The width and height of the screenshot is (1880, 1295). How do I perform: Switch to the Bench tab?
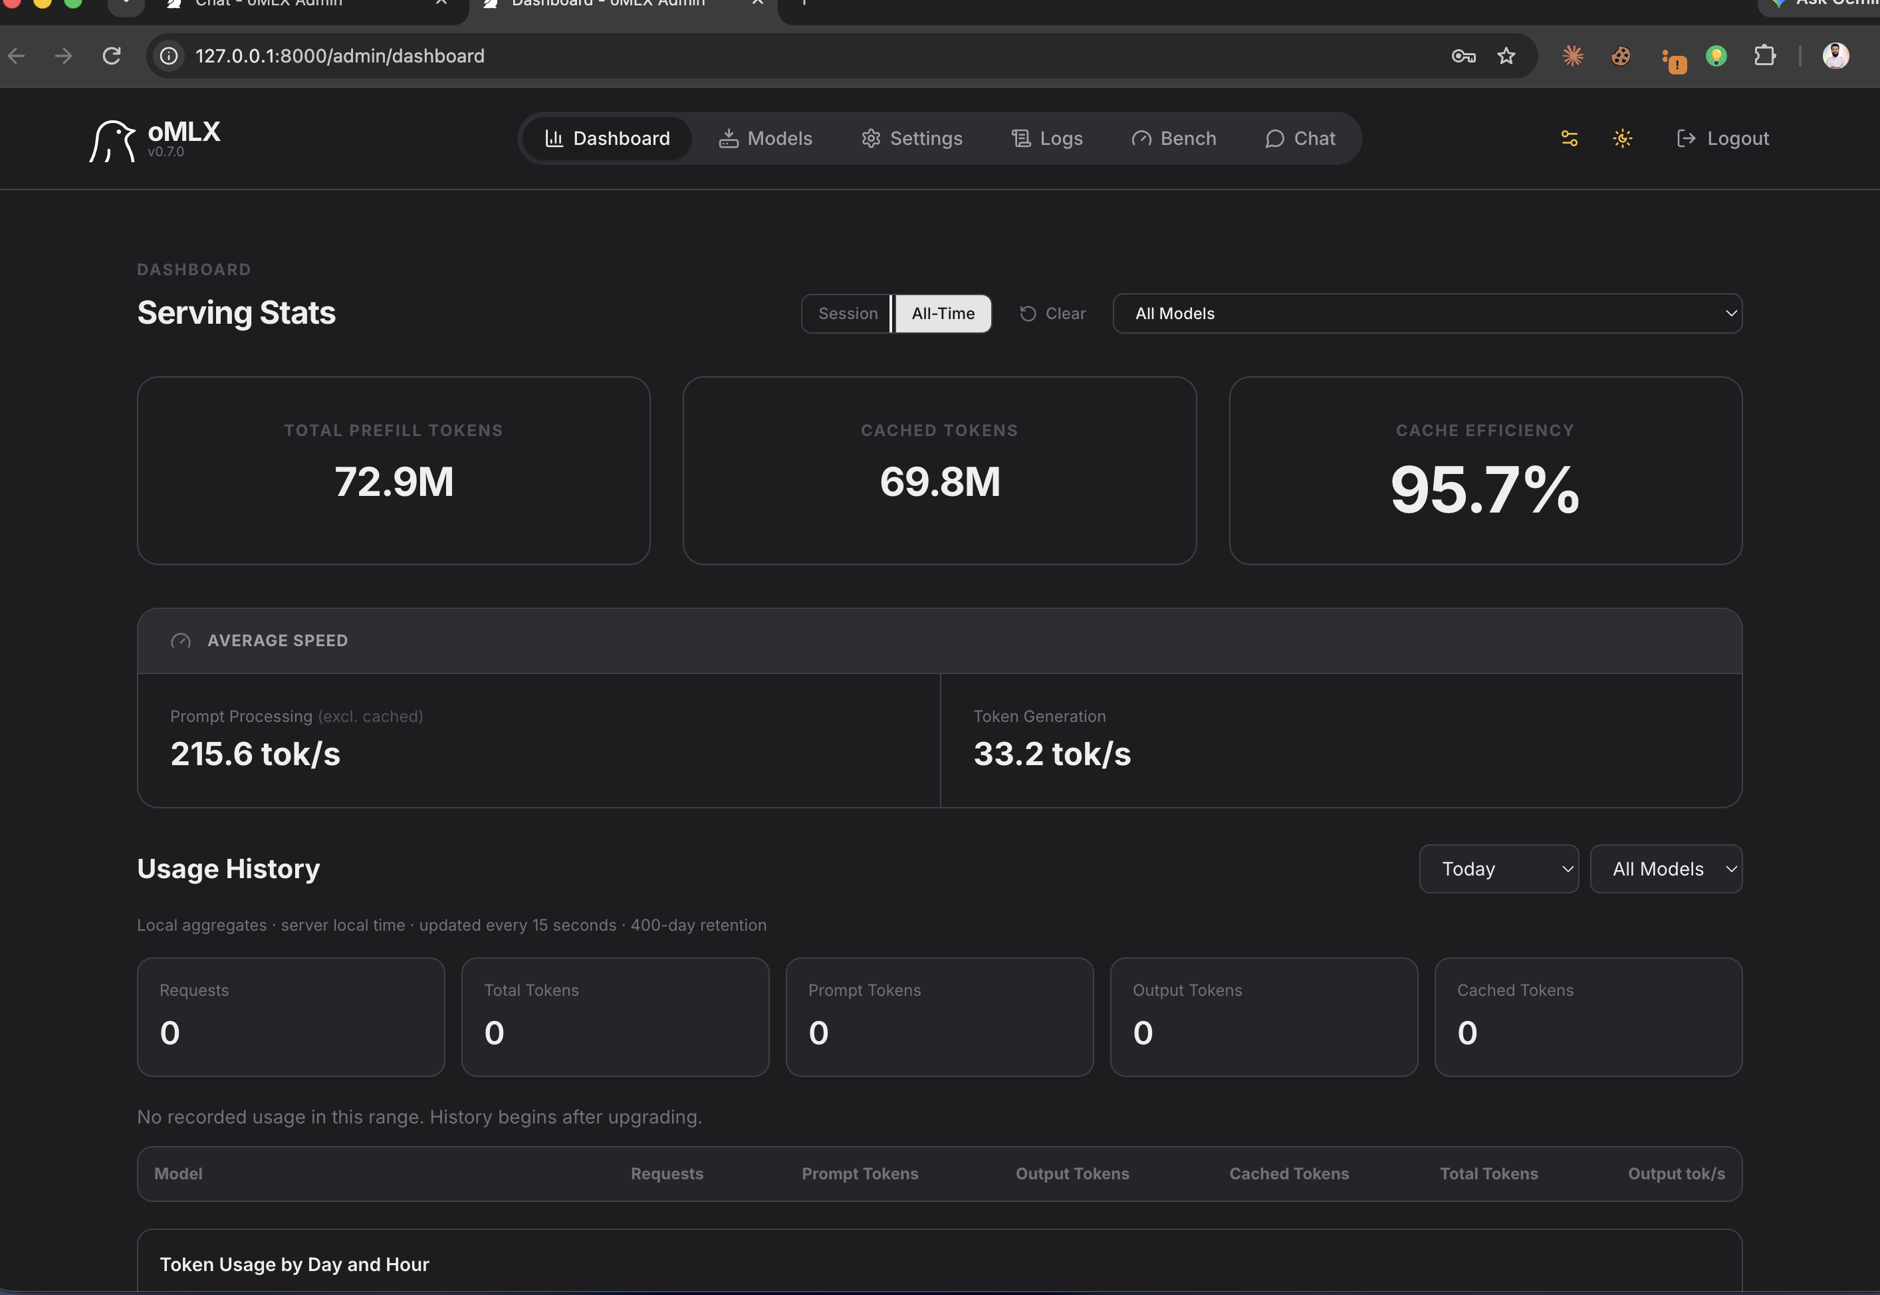click(1173, 139)
